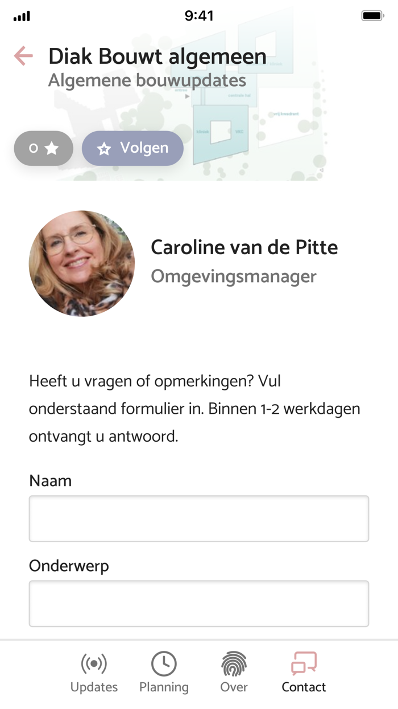Tap the back arrow in the header
Viewport: 398px width, 709px height.
pos(23,56)
